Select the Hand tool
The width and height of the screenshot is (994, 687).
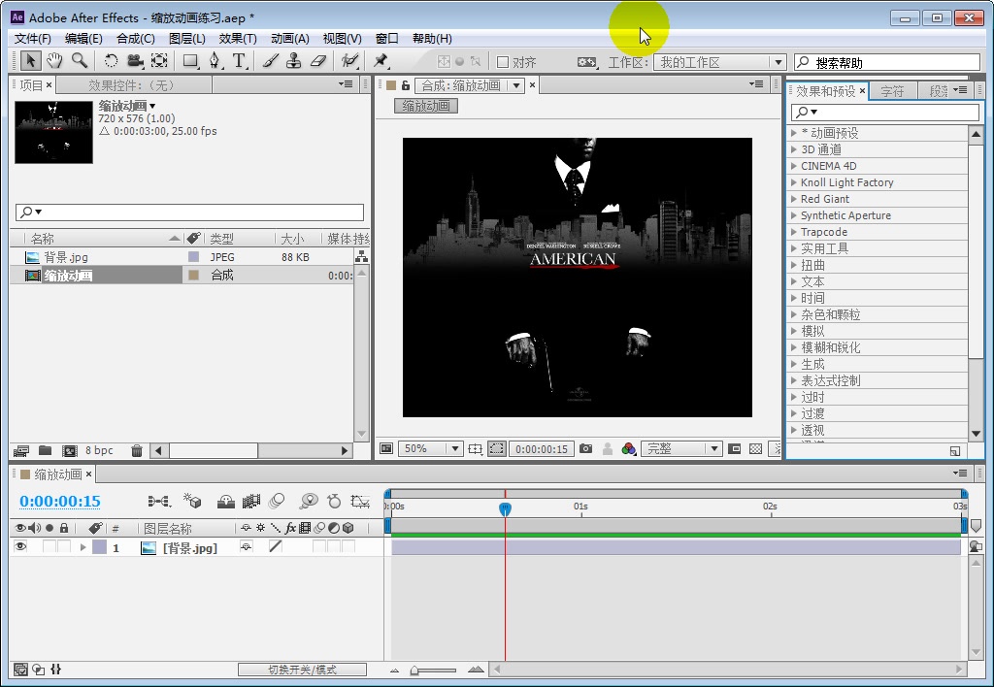[54, 61]
